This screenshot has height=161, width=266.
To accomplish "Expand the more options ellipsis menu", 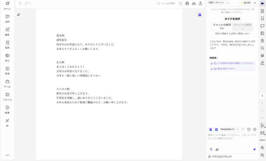I will point(7,155).
